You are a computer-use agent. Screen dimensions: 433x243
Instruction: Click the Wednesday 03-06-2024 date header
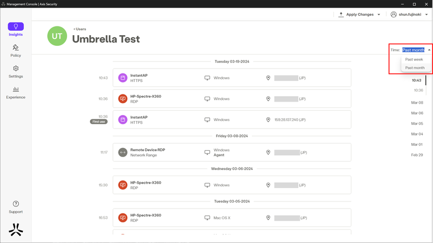coord(232,168)
